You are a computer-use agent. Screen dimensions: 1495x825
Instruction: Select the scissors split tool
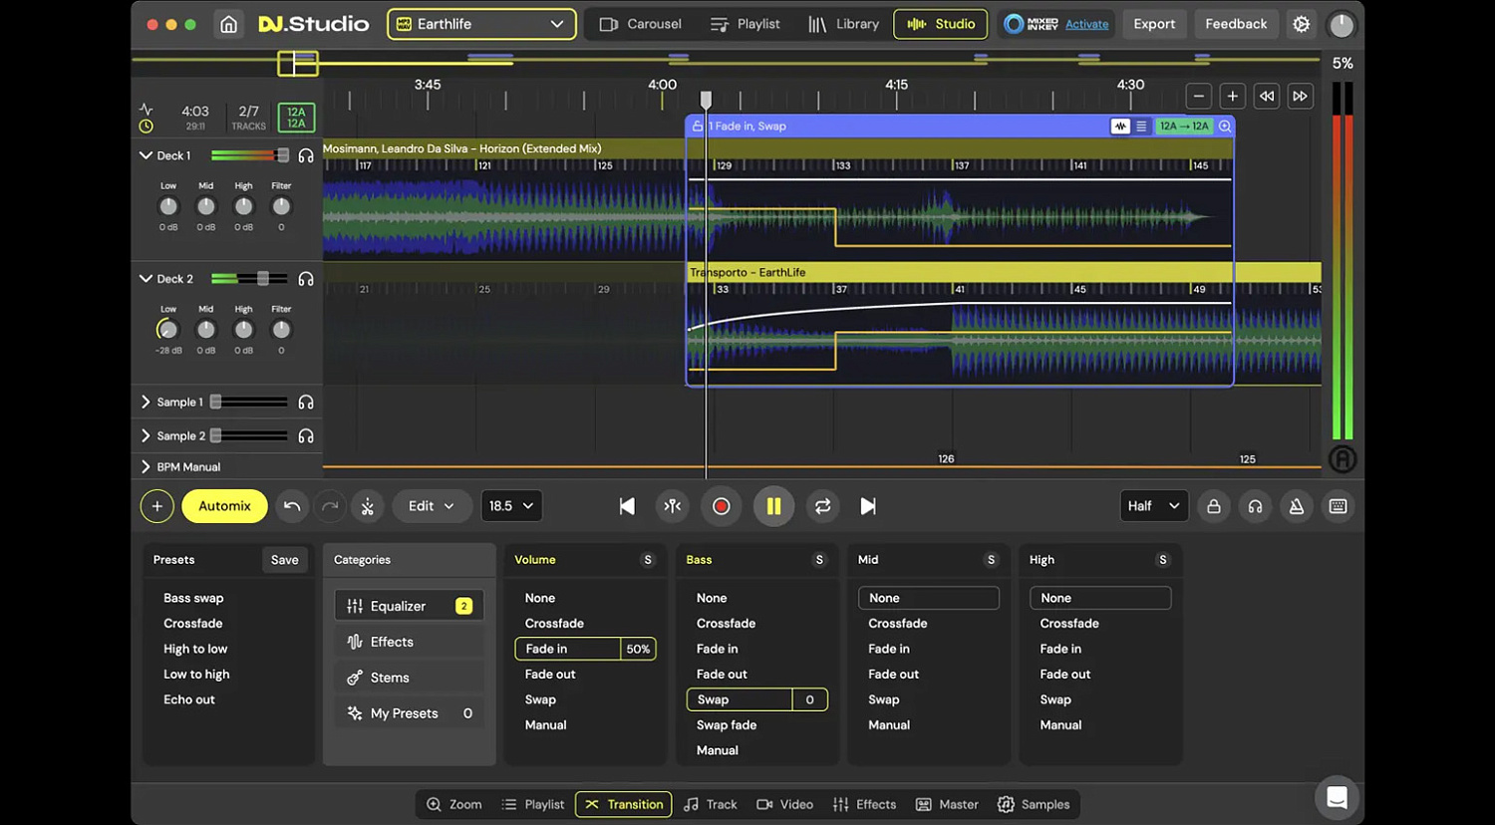click(x=368, y=506)
